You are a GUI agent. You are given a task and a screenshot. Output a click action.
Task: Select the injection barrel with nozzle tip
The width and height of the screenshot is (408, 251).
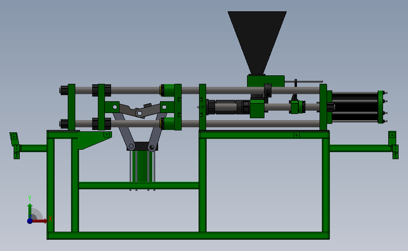(224, 107)
